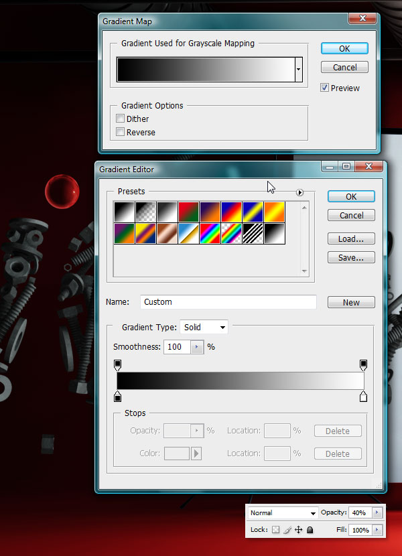
Task: Select the Blue, Red, Yellow gradient preset
Action: (x=231, y=212)
